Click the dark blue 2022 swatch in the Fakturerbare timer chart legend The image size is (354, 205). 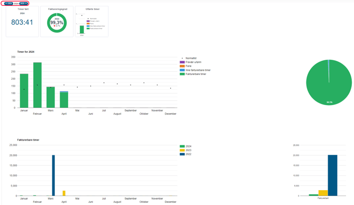coord(182,154)
